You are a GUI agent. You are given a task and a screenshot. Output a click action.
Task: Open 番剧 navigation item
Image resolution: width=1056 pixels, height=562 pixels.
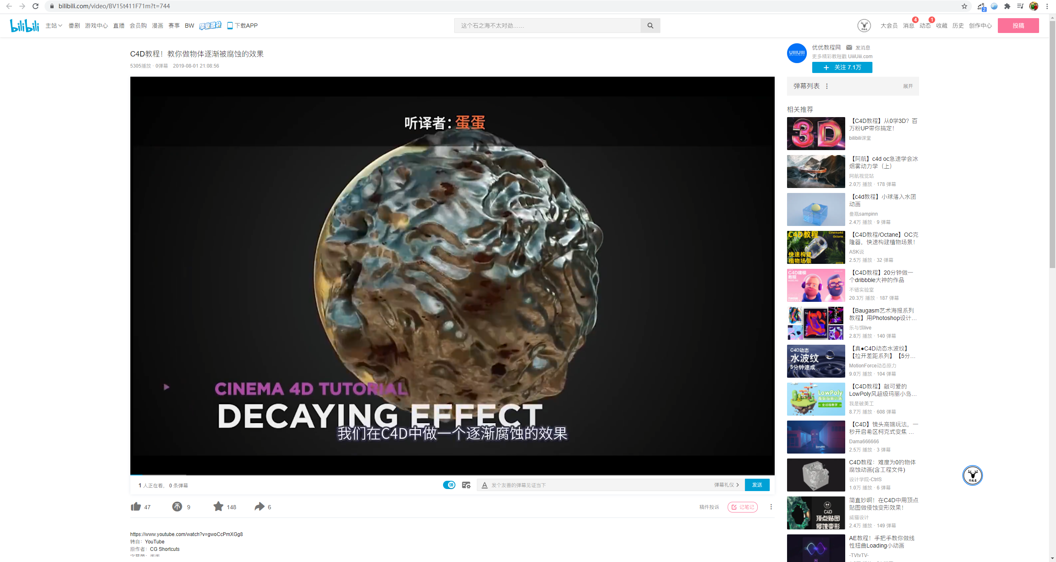point(74,26)
